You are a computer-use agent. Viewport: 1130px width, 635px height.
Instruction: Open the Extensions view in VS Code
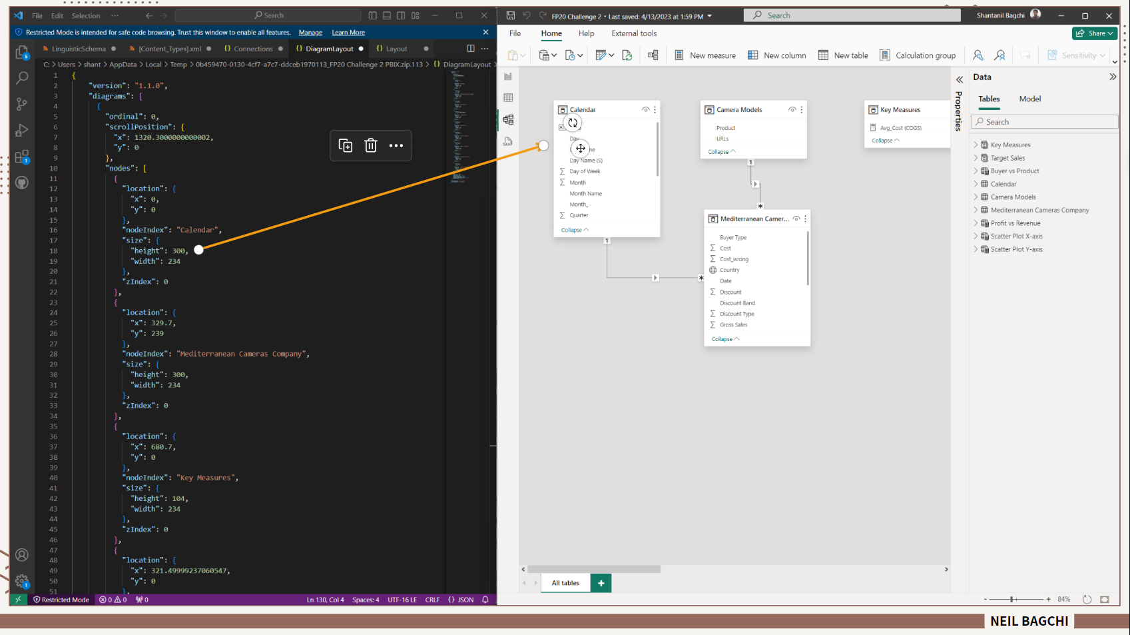click(x=21, y=157)
